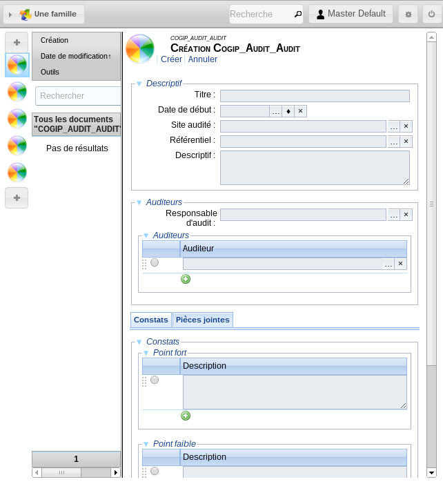Collapse the Constats frame
The height and width of the screenshot is (484, 443).
click(x=139, y=342)
